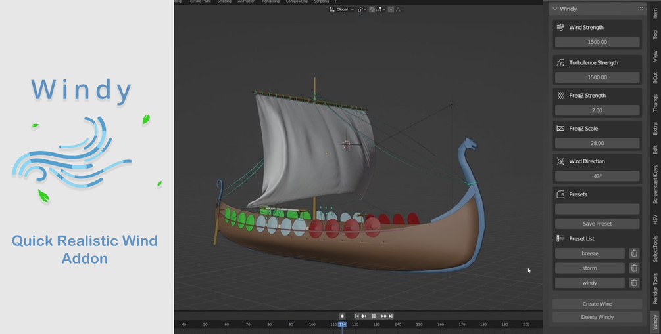Click the Save Preset button
Image resolution: width=661 pixels, height=334 pixels.
click(597, 224)
